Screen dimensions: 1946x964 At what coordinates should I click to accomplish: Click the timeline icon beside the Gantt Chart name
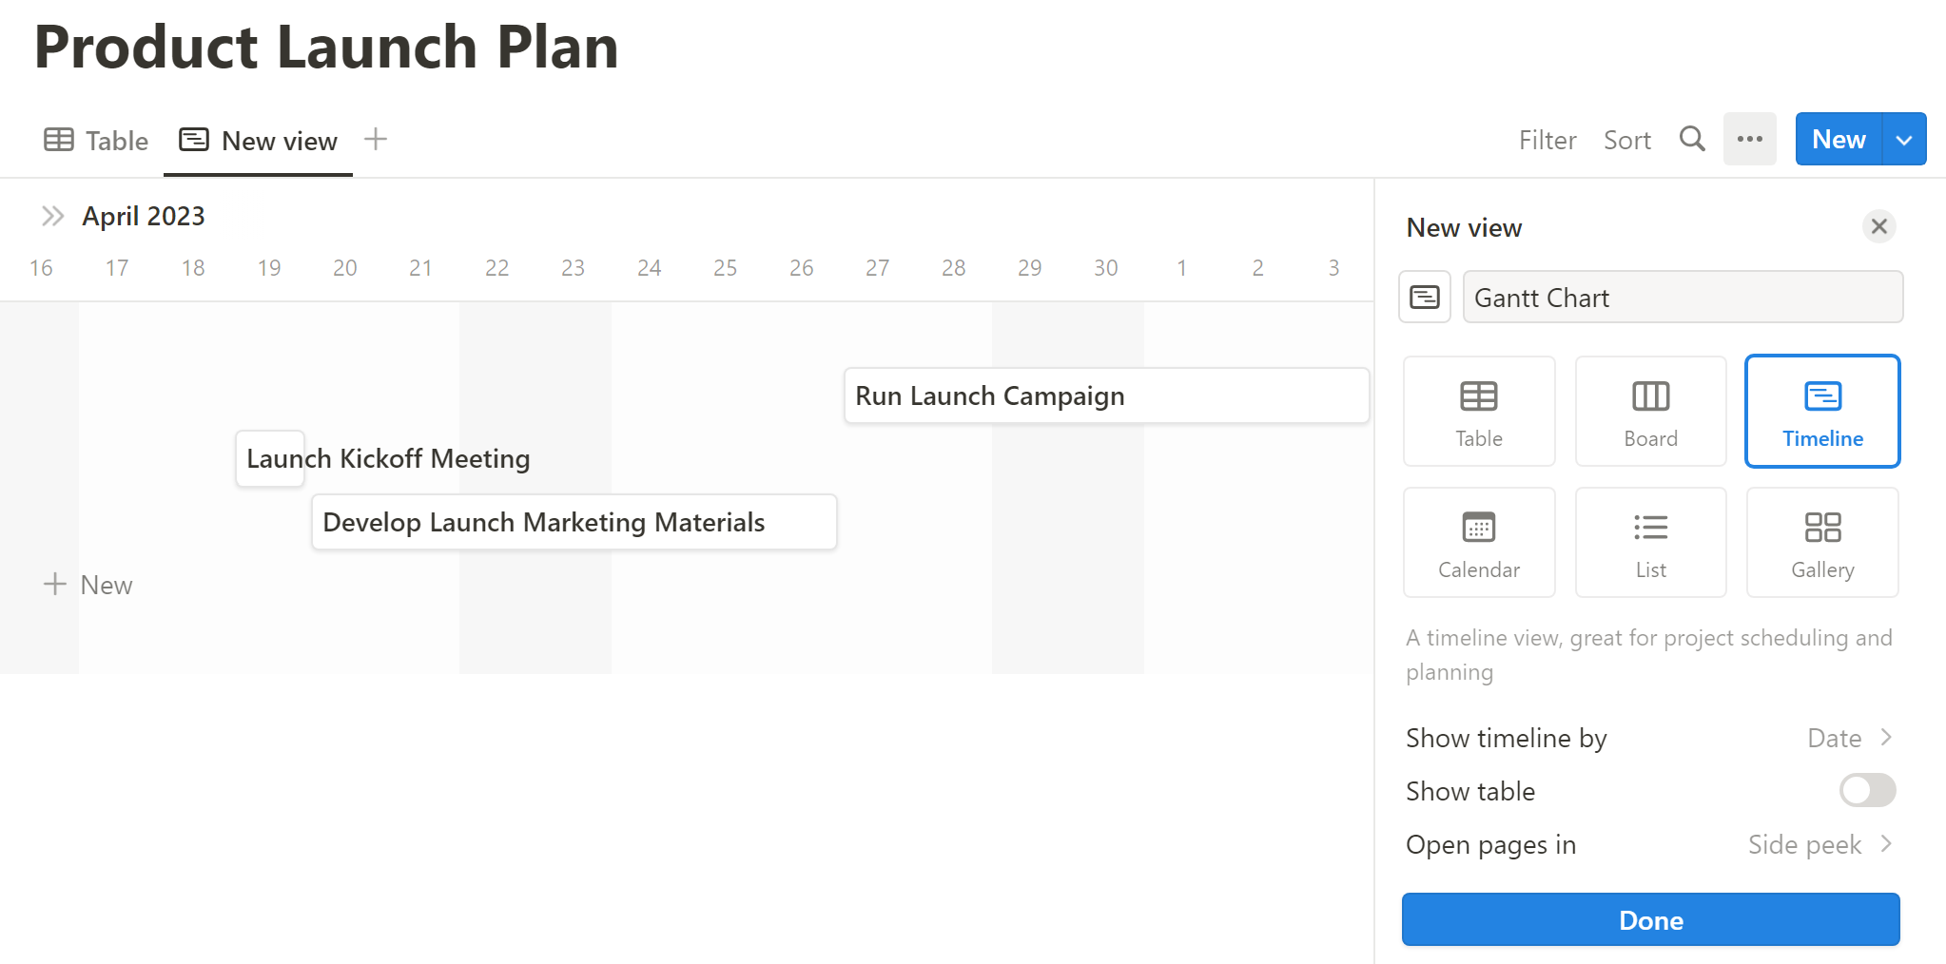click(1424, 297)
